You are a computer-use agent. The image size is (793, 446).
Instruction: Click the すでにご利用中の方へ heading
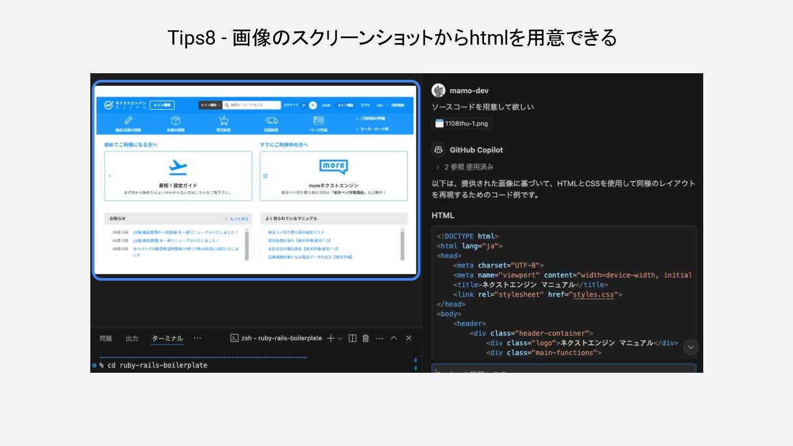(284, 145)
